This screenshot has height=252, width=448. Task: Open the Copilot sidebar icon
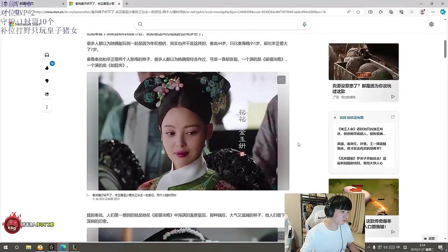[443, 12]
